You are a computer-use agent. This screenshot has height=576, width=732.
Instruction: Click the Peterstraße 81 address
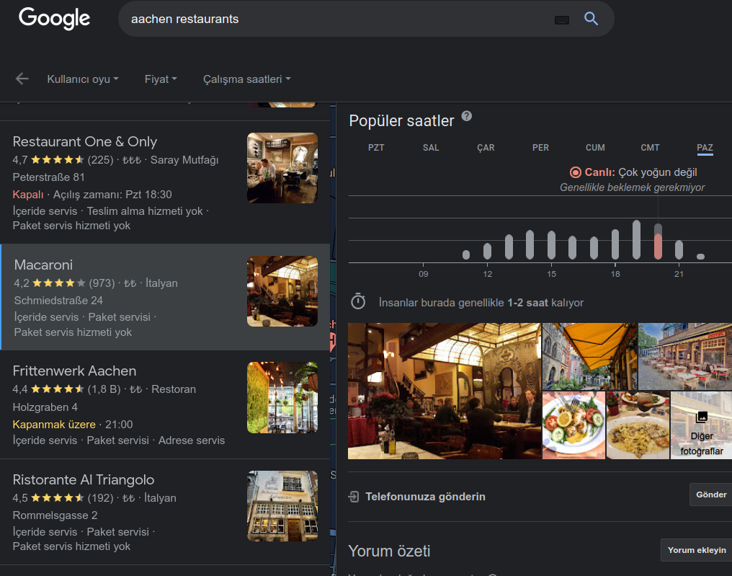[x=48, y=177]
